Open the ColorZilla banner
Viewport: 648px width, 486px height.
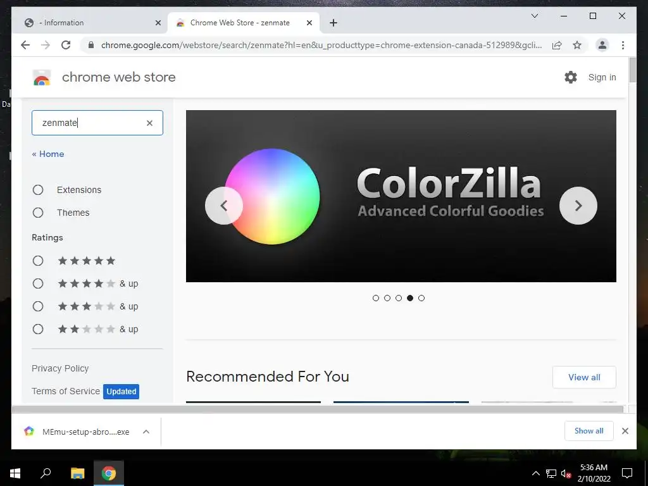pyautogui.click(x=401, y=196)
